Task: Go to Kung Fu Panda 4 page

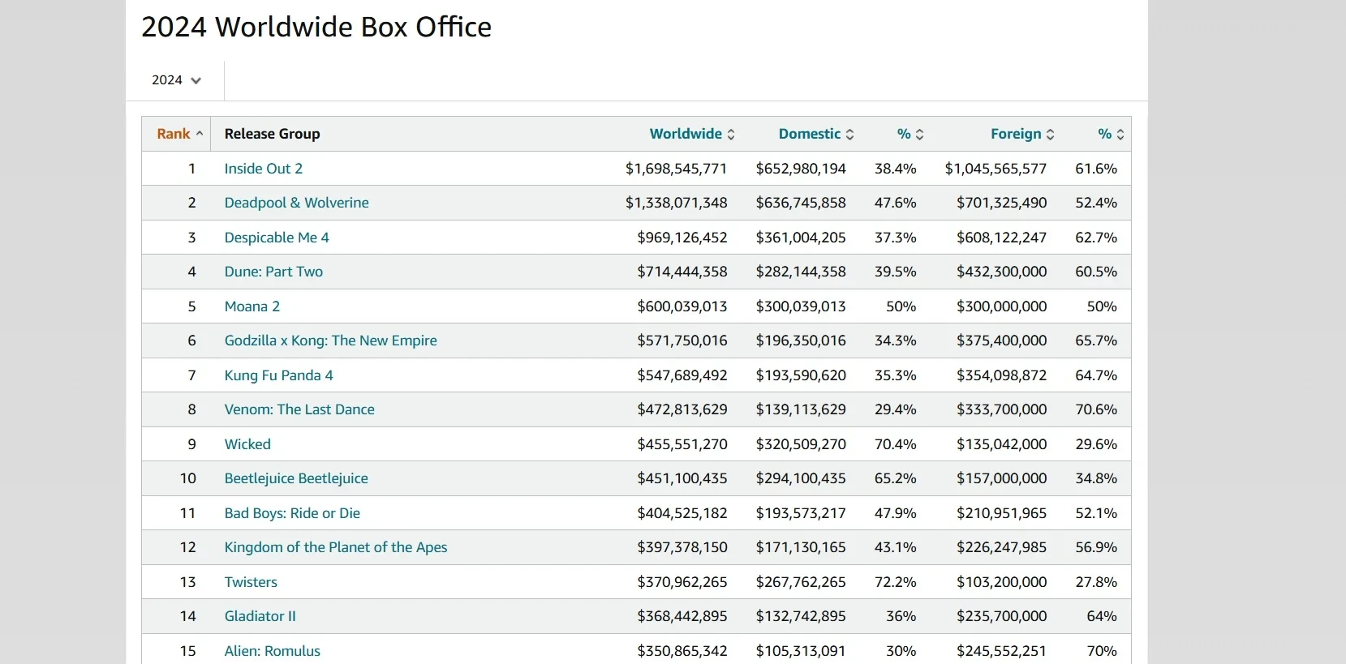Action: [x=278, y=375]
